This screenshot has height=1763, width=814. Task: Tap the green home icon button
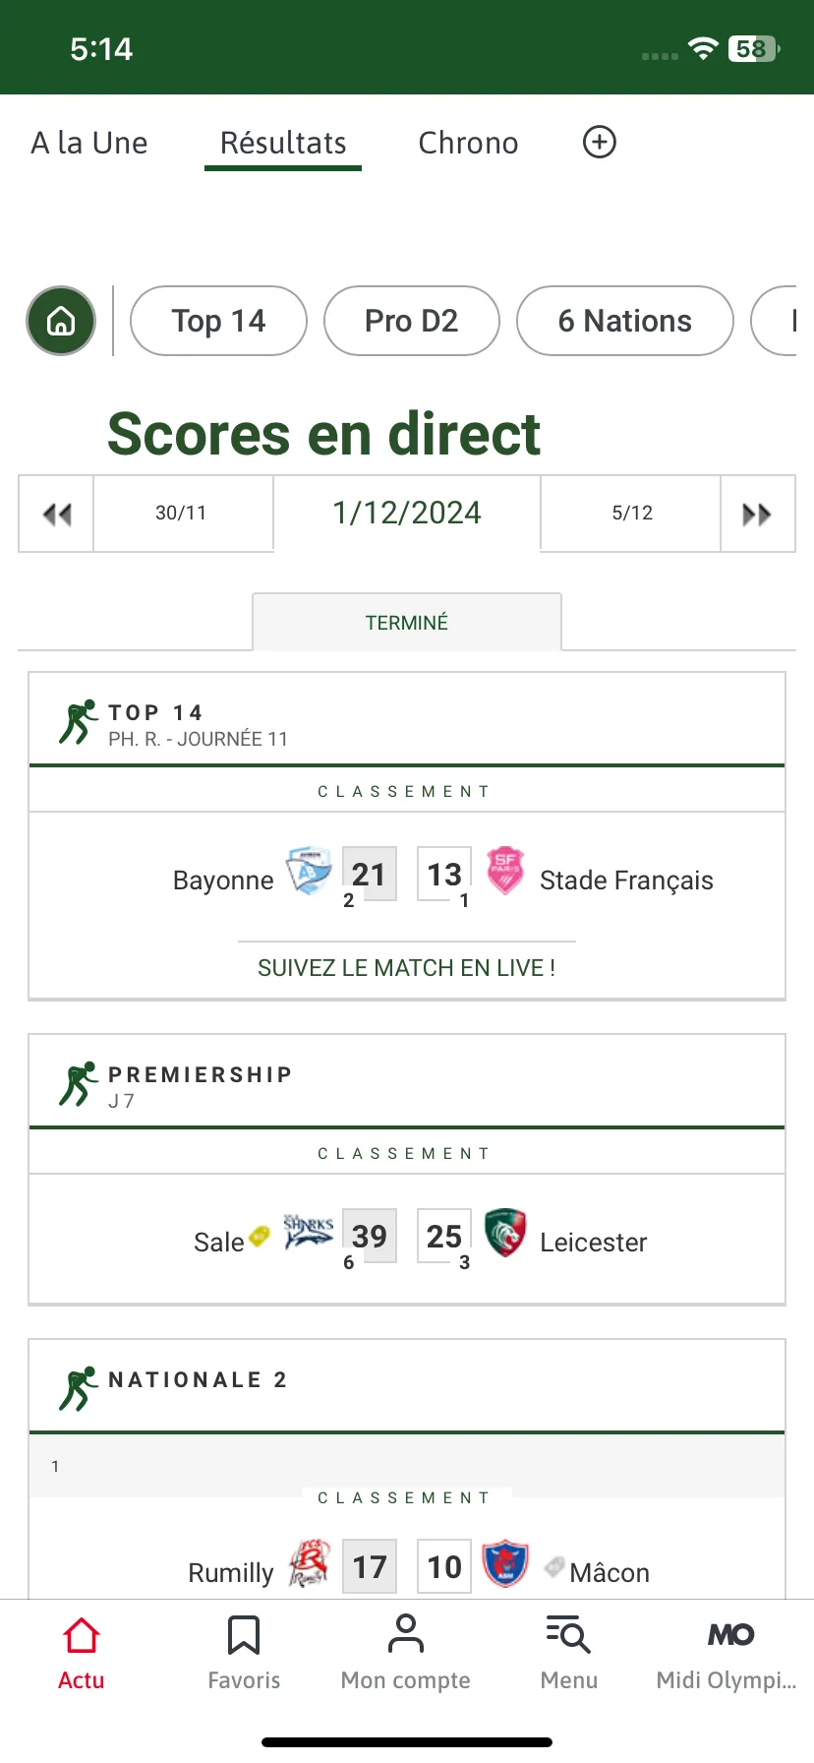(x=61, y=321)
